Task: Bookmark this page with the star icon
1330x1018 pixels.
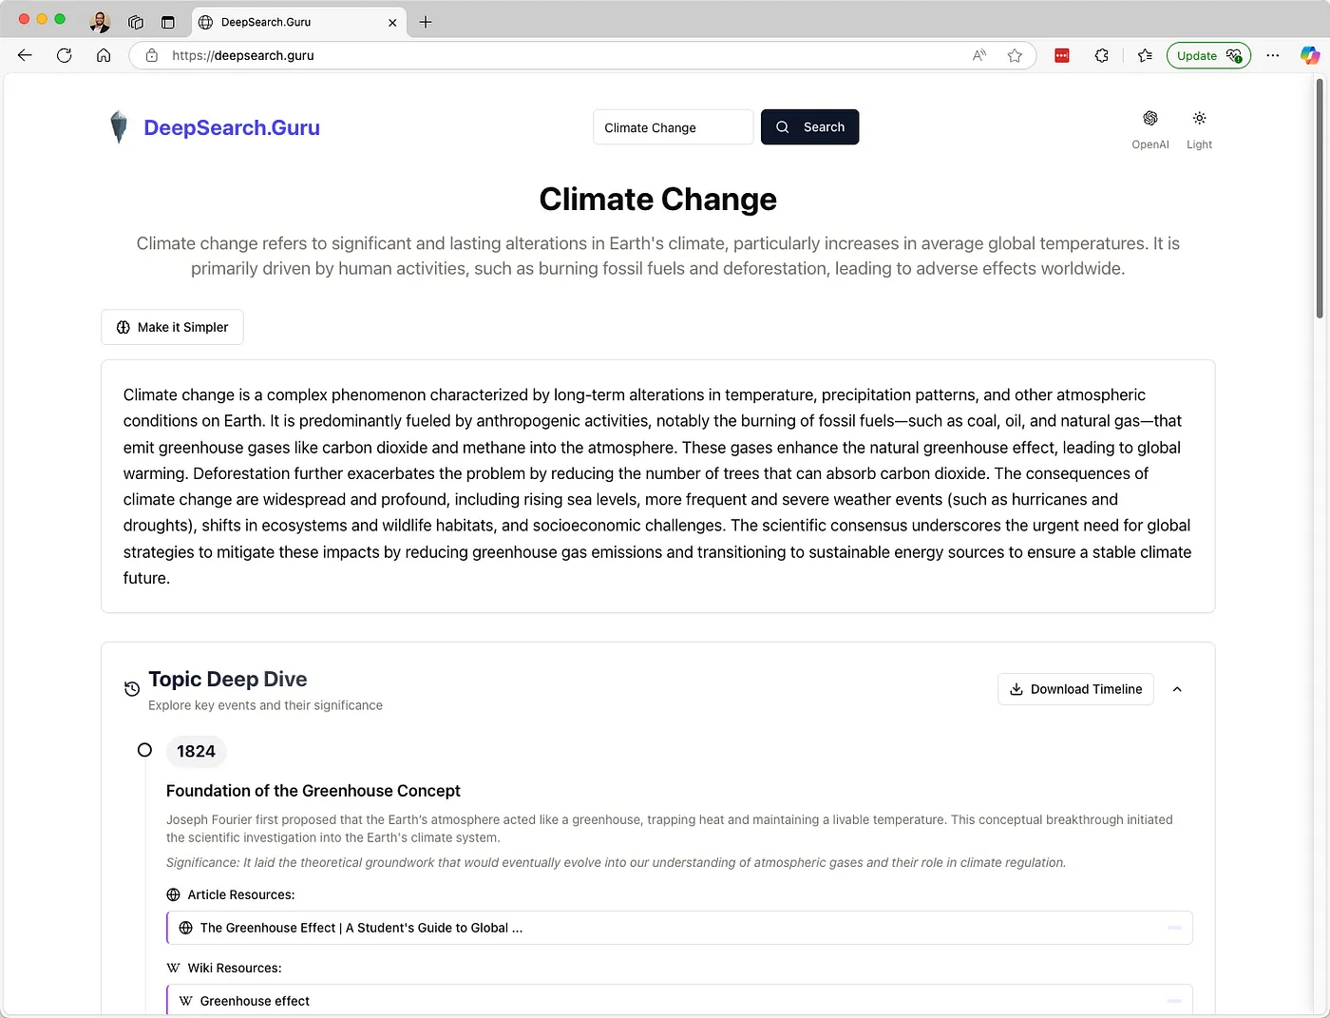Action: [1015, 55]
